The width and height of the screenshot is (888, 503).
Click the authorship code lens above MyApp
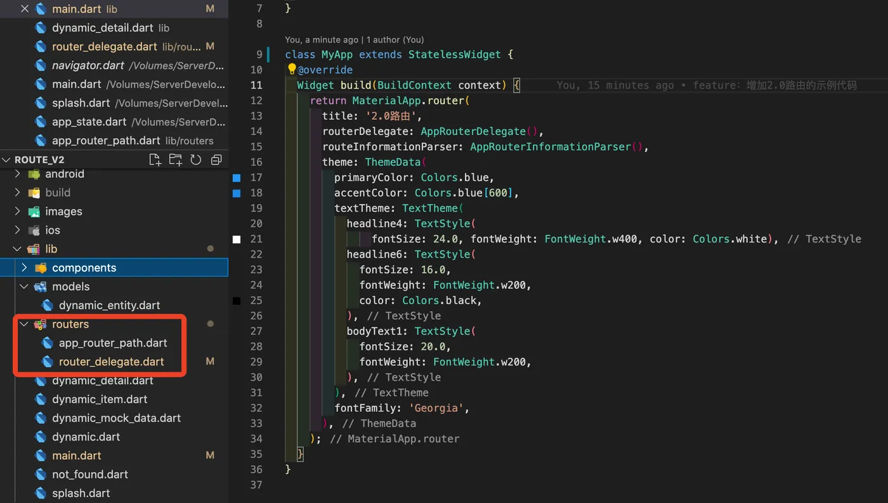click(355, 40)
